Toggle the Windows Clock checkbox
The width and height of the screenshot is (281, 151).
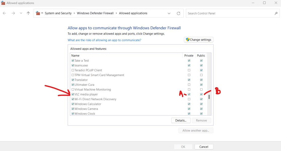tap(73, 114)
